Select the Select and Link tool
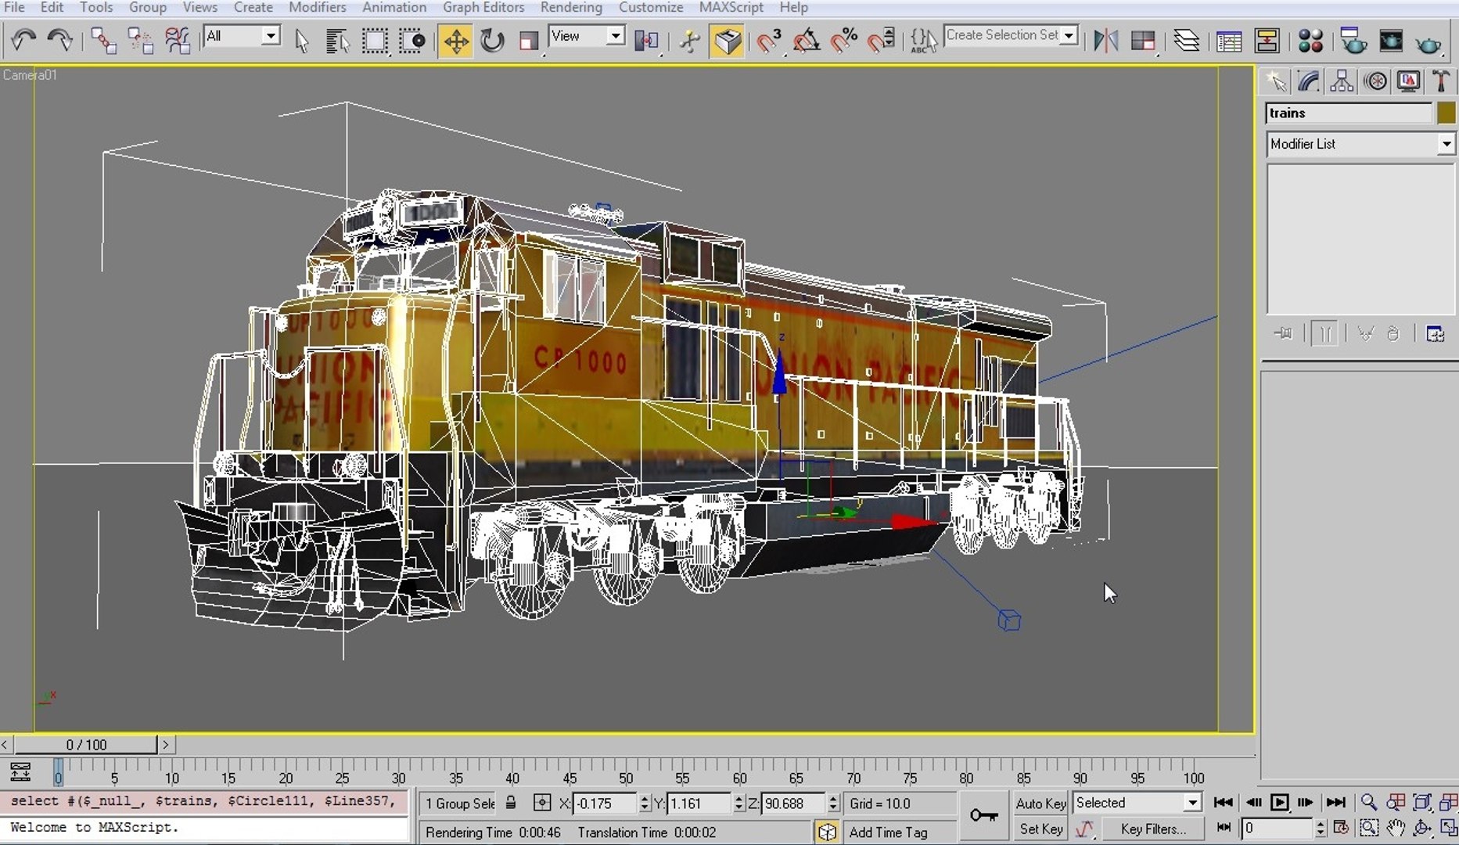The height and width of the screenshot is (845, 1459). click(x=103, y=39)
